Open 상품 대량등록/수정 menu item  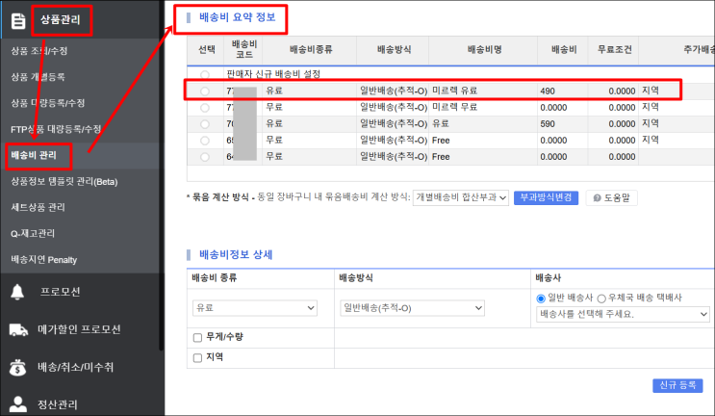[48, 103]
